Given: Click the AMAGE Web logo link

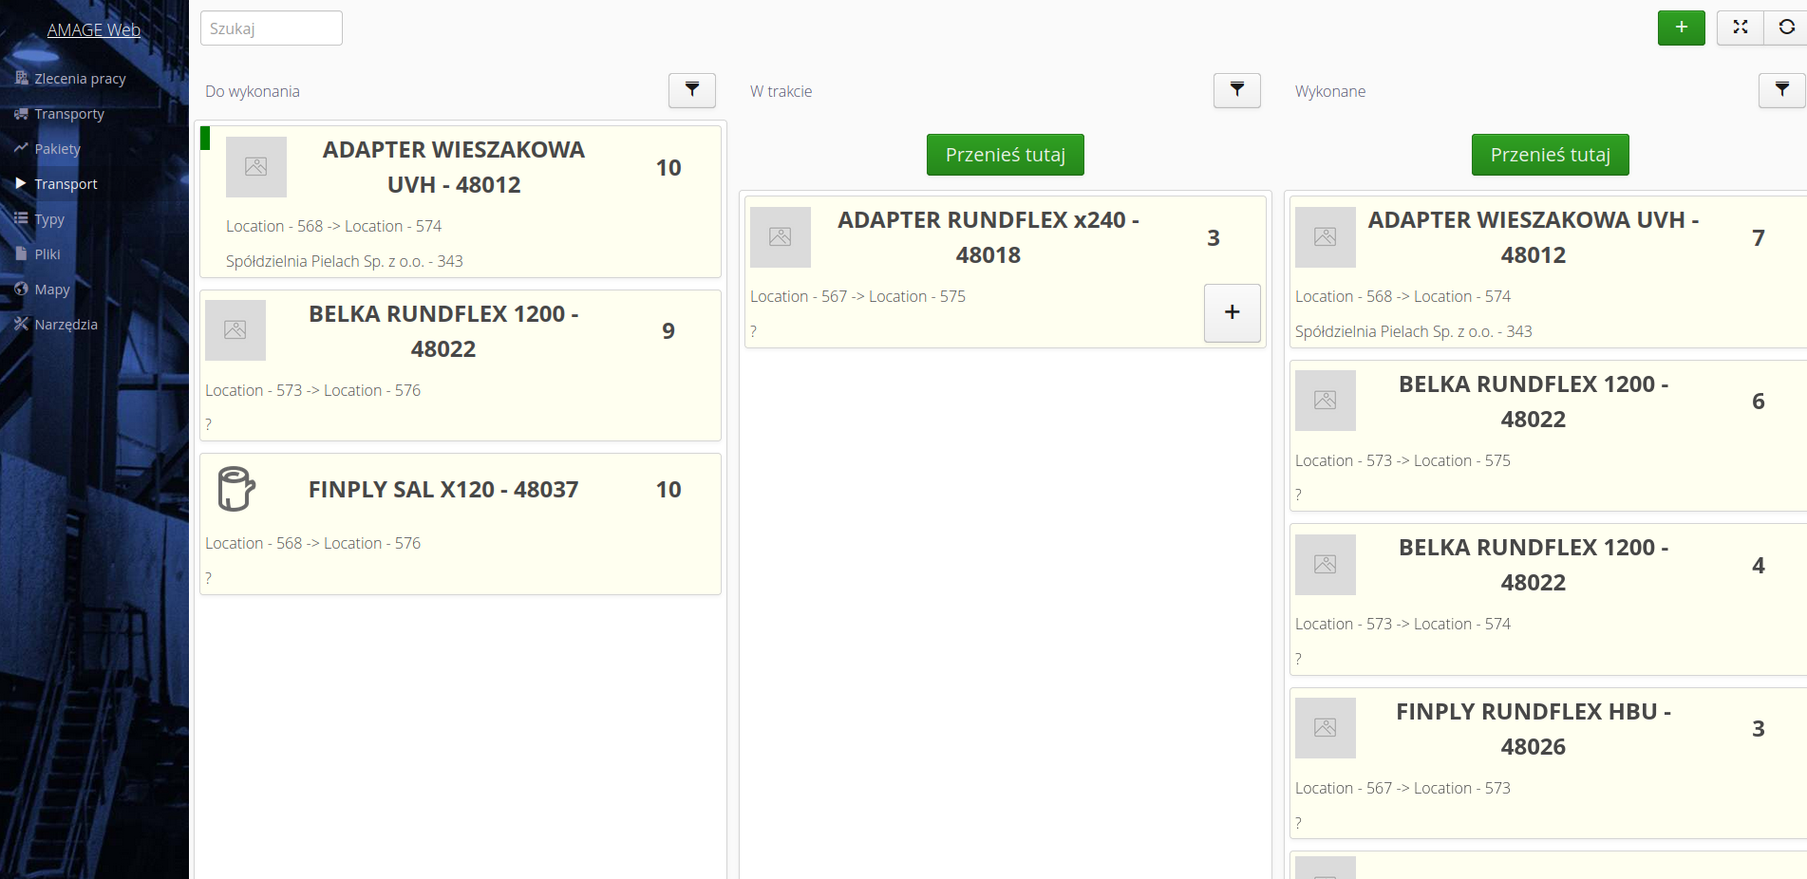Looking at the screenshot, I should [93, 29].
